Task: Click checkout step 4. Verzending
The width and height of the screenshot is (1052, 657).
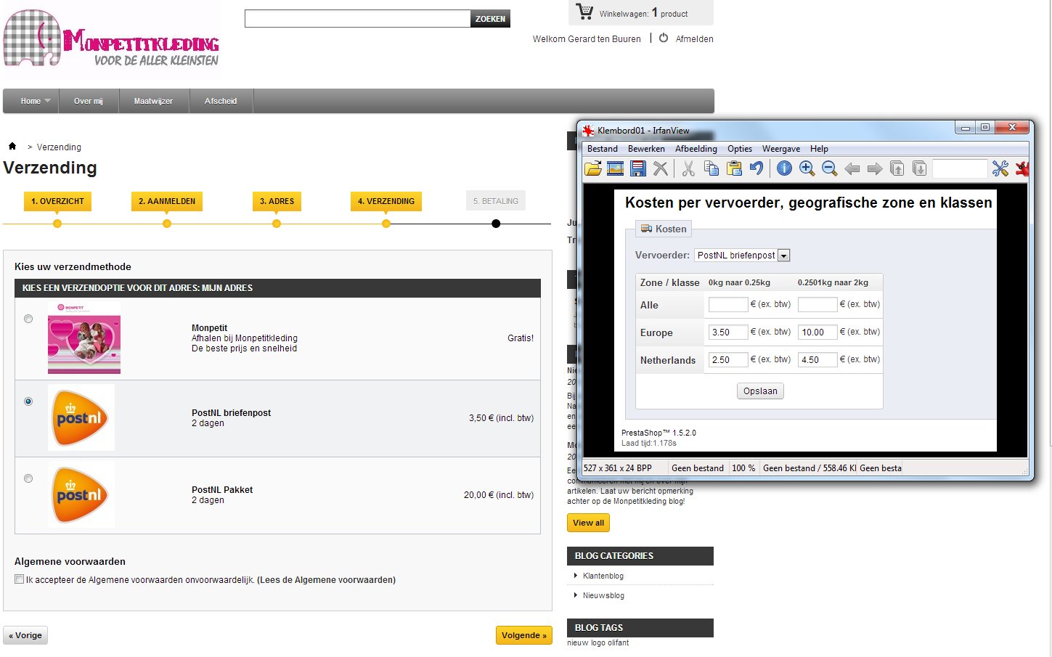Action: click(386, 201)
